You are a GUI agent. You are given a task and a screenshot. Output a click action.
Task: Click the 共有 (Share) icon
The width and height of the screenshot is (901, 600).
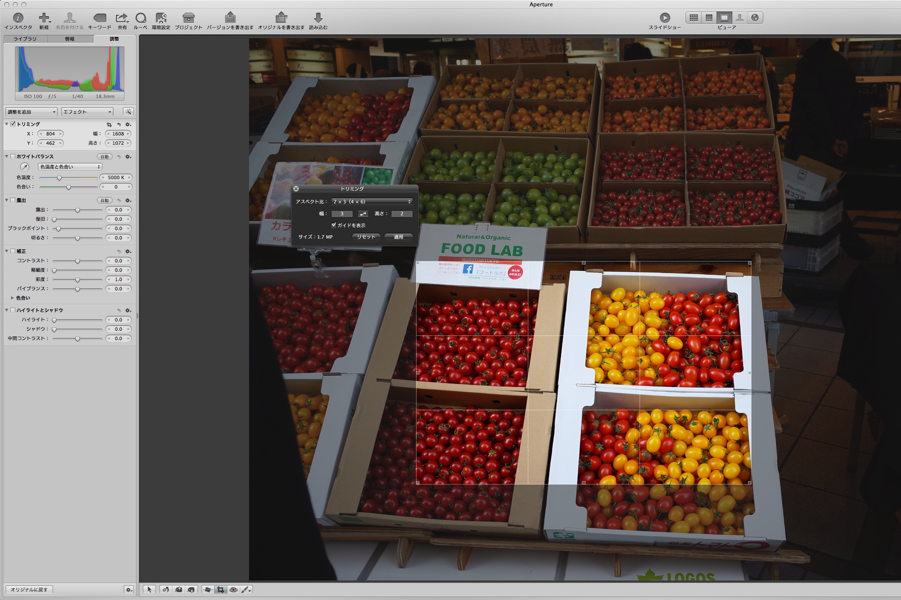[122, 18]
